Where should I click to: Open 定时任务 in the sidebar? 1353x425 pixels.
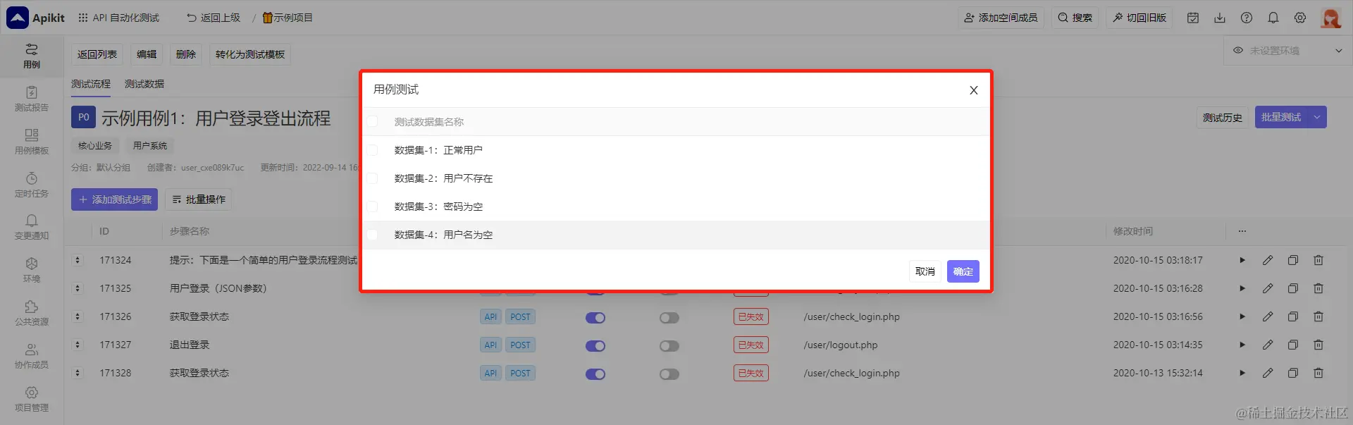click(x=32, y=185)
